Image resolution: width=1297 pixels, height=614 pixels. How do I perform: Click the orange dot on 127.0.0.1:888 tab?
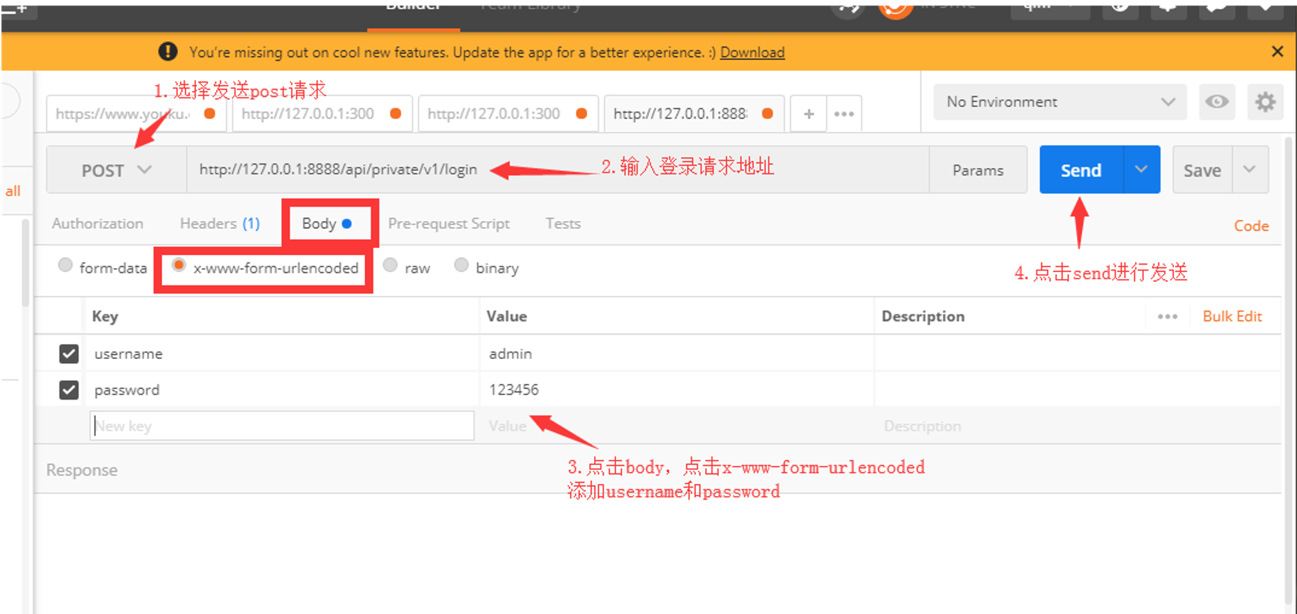pos(767,114)
